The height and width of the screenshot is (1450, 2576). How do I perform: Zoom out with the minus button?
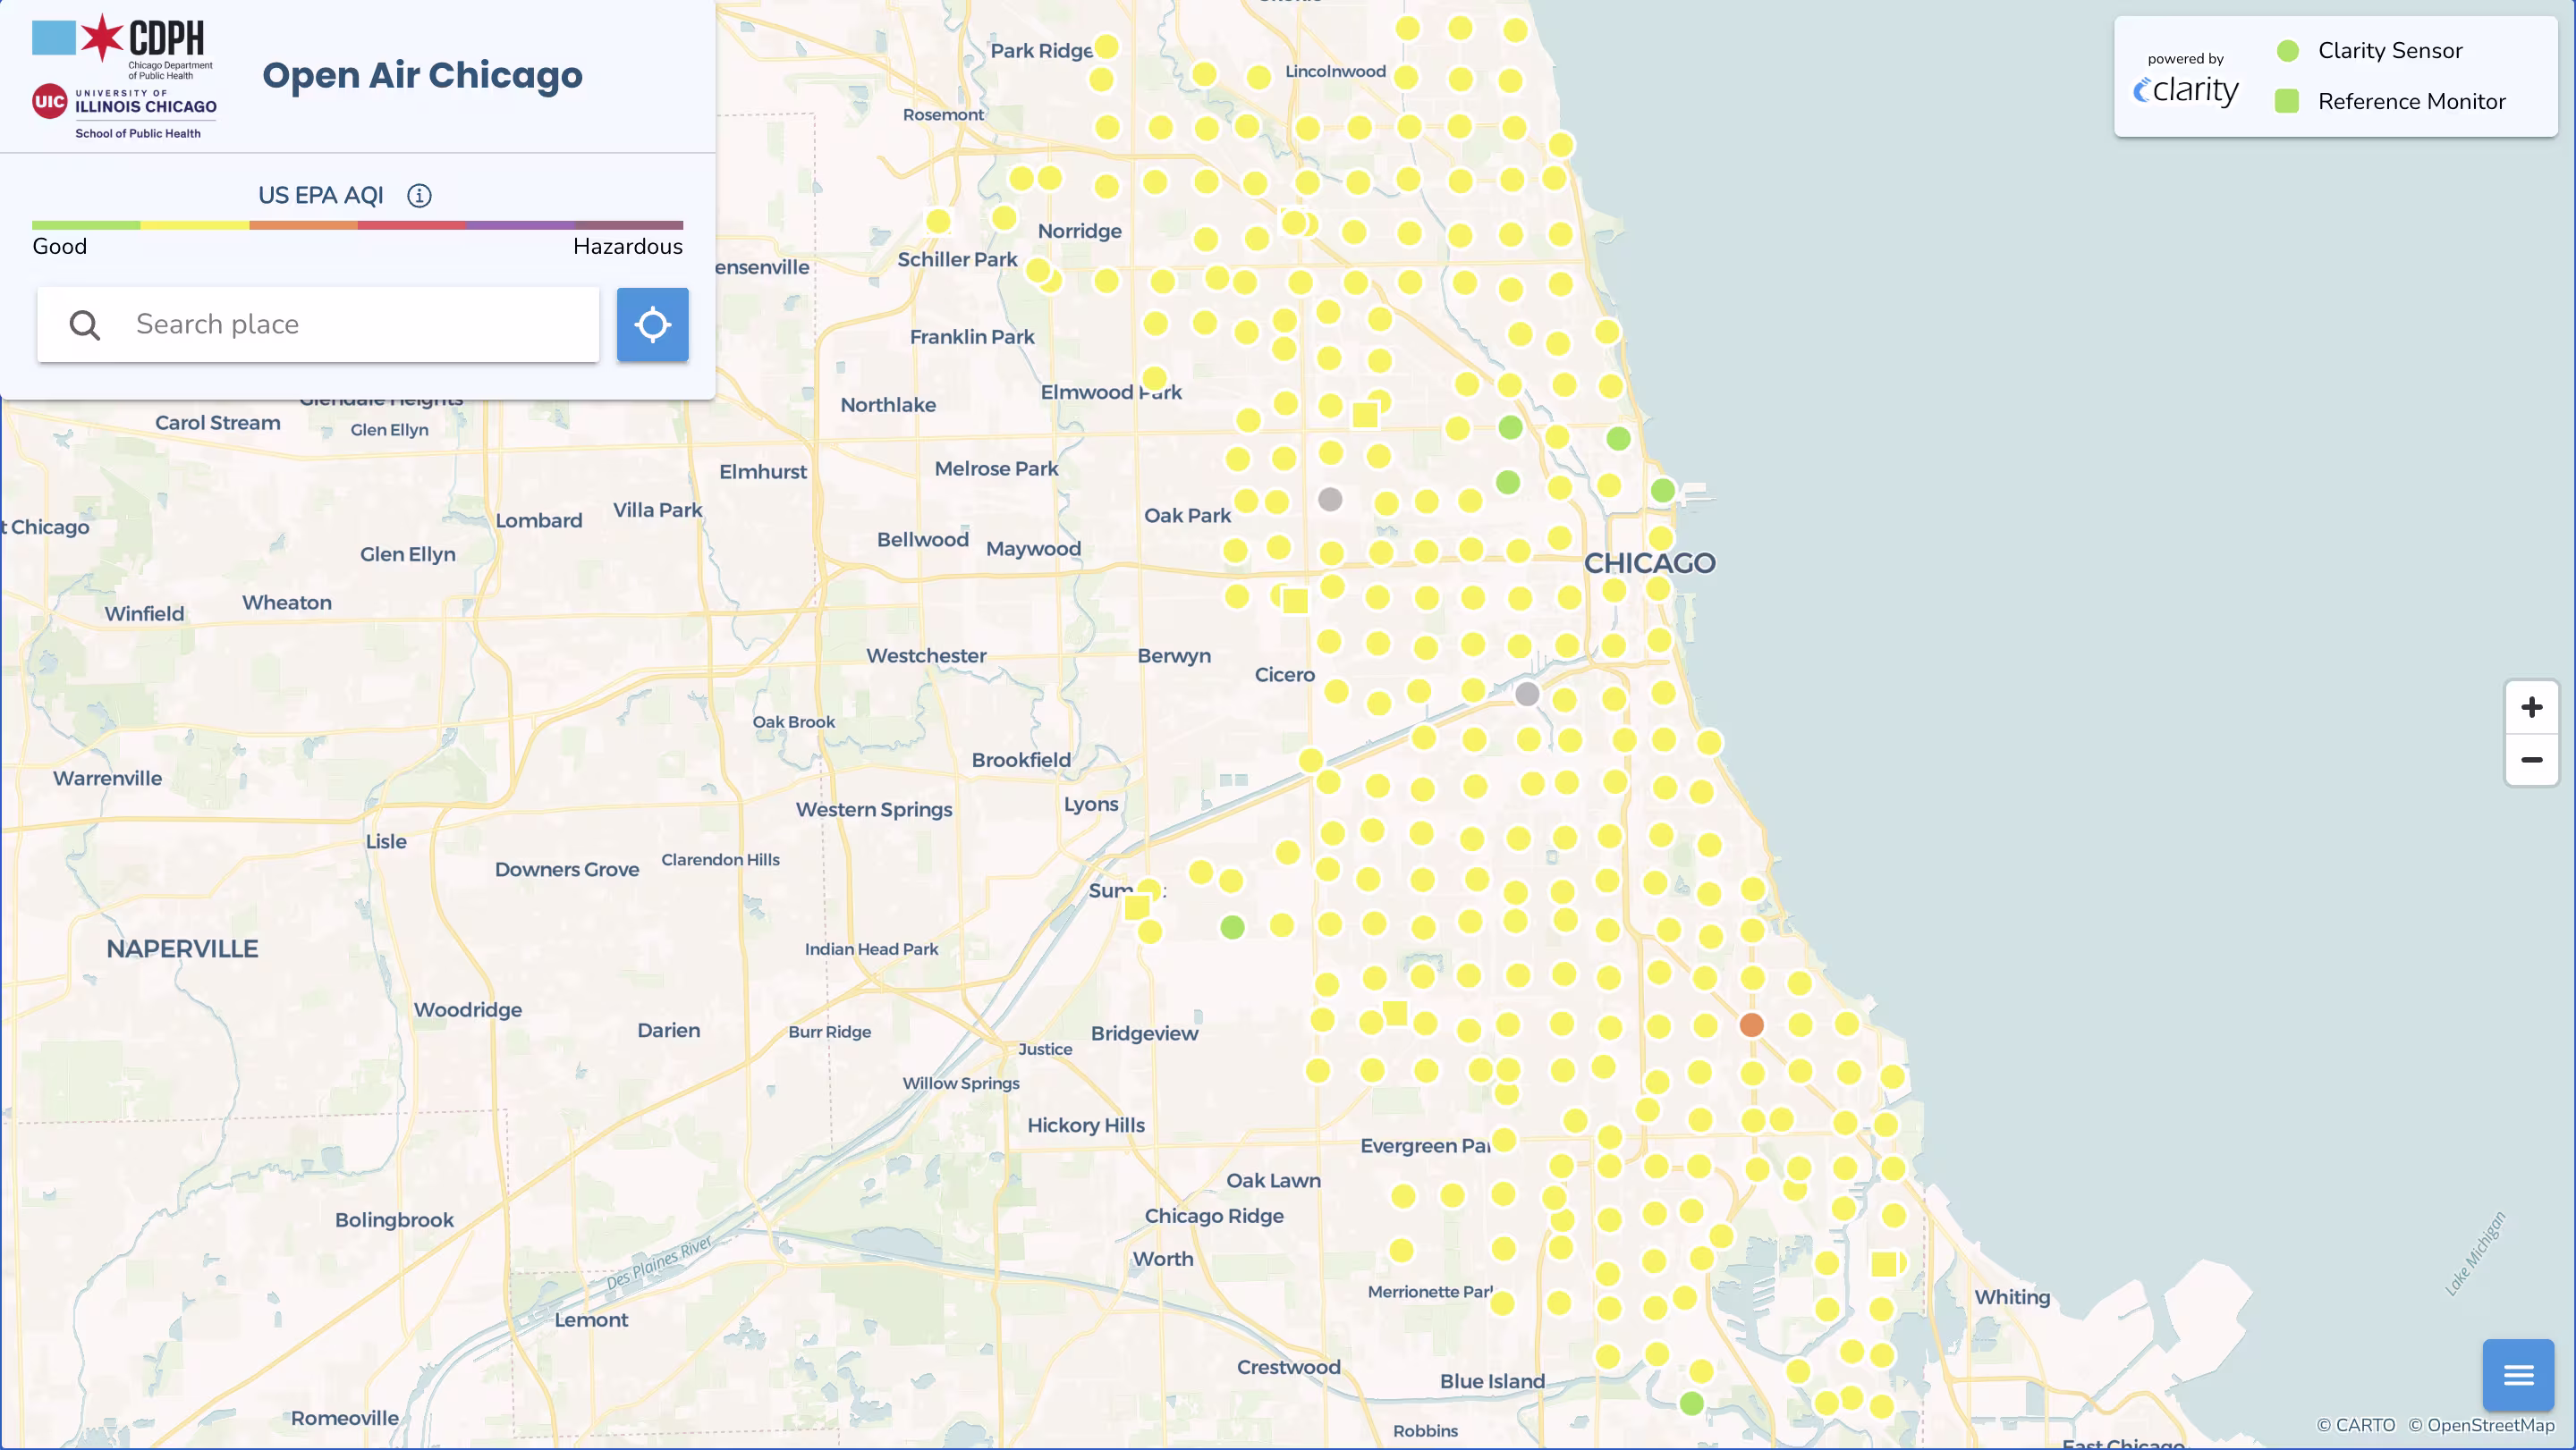[x=2531, y=761]
